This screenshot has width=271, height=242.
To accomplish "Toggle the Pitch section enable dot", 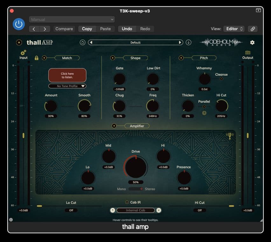I will click(x=181, y=58).
